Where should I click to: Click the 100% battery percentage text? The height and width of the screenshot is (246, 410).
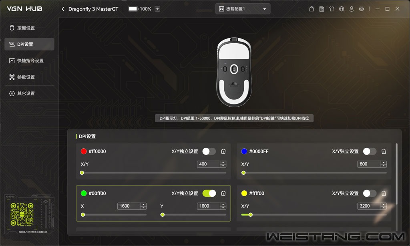(145, 9)
